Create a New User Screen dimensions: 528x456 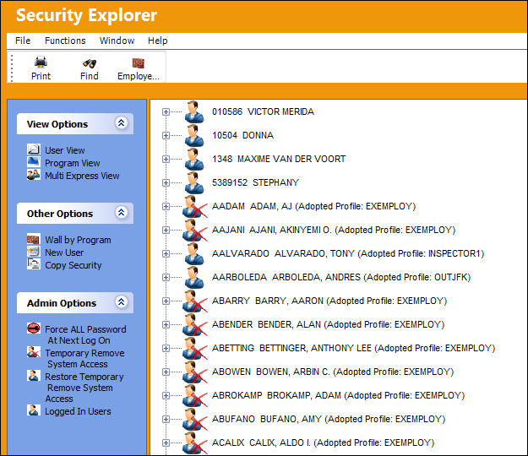tap(64, 252)
